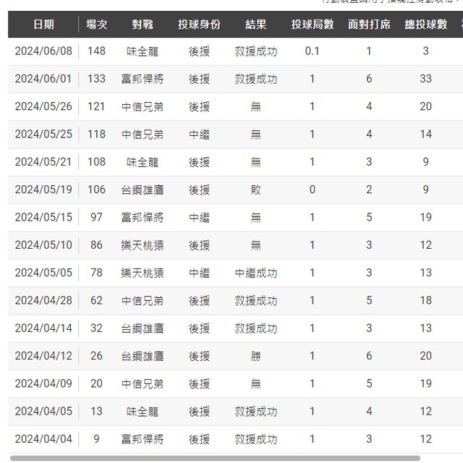Click 中信兄弟 in the 2024/05/26 row
Screen dimensions: 463x463
coord(143,106)
